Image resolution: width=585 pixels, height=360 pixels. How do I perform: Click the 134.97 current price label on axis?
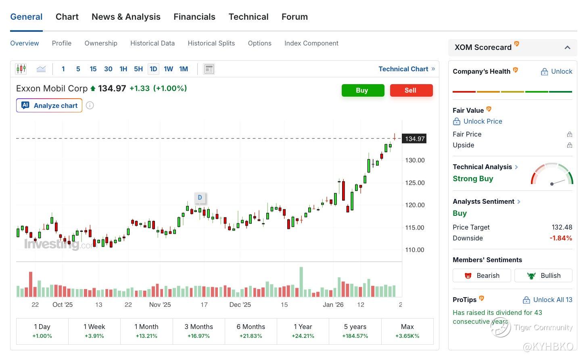[414, 139]
